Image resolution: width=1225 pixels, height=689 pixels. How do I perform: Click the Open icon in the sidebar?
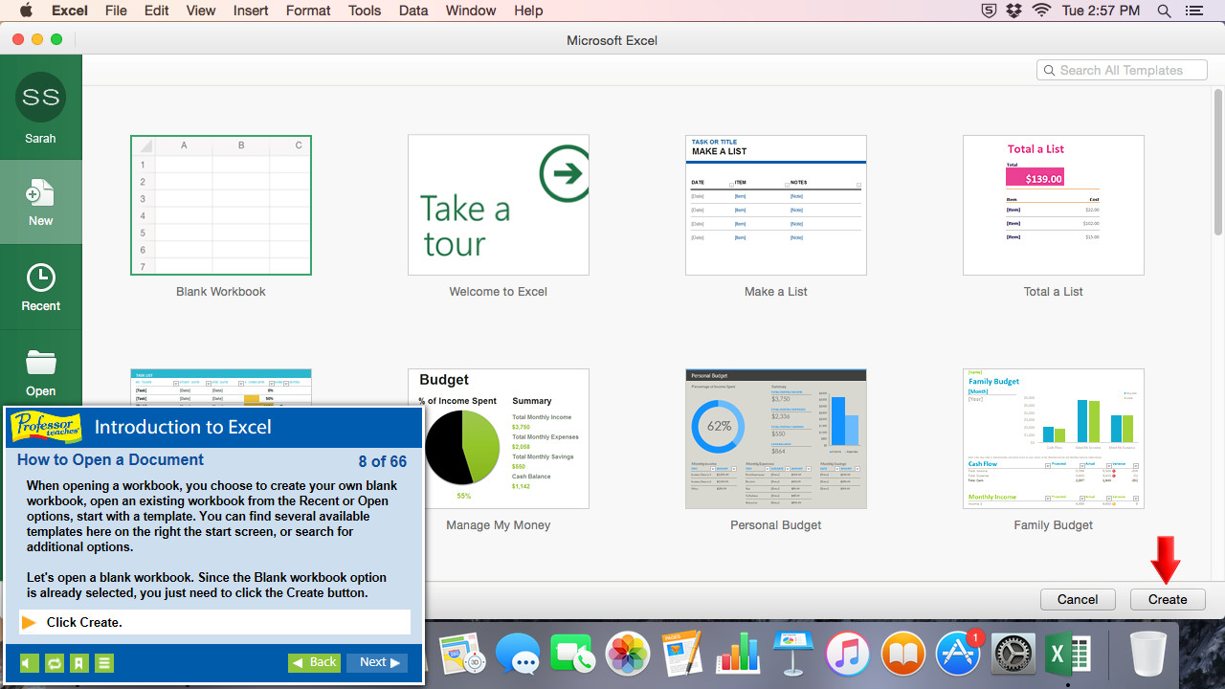40,371
